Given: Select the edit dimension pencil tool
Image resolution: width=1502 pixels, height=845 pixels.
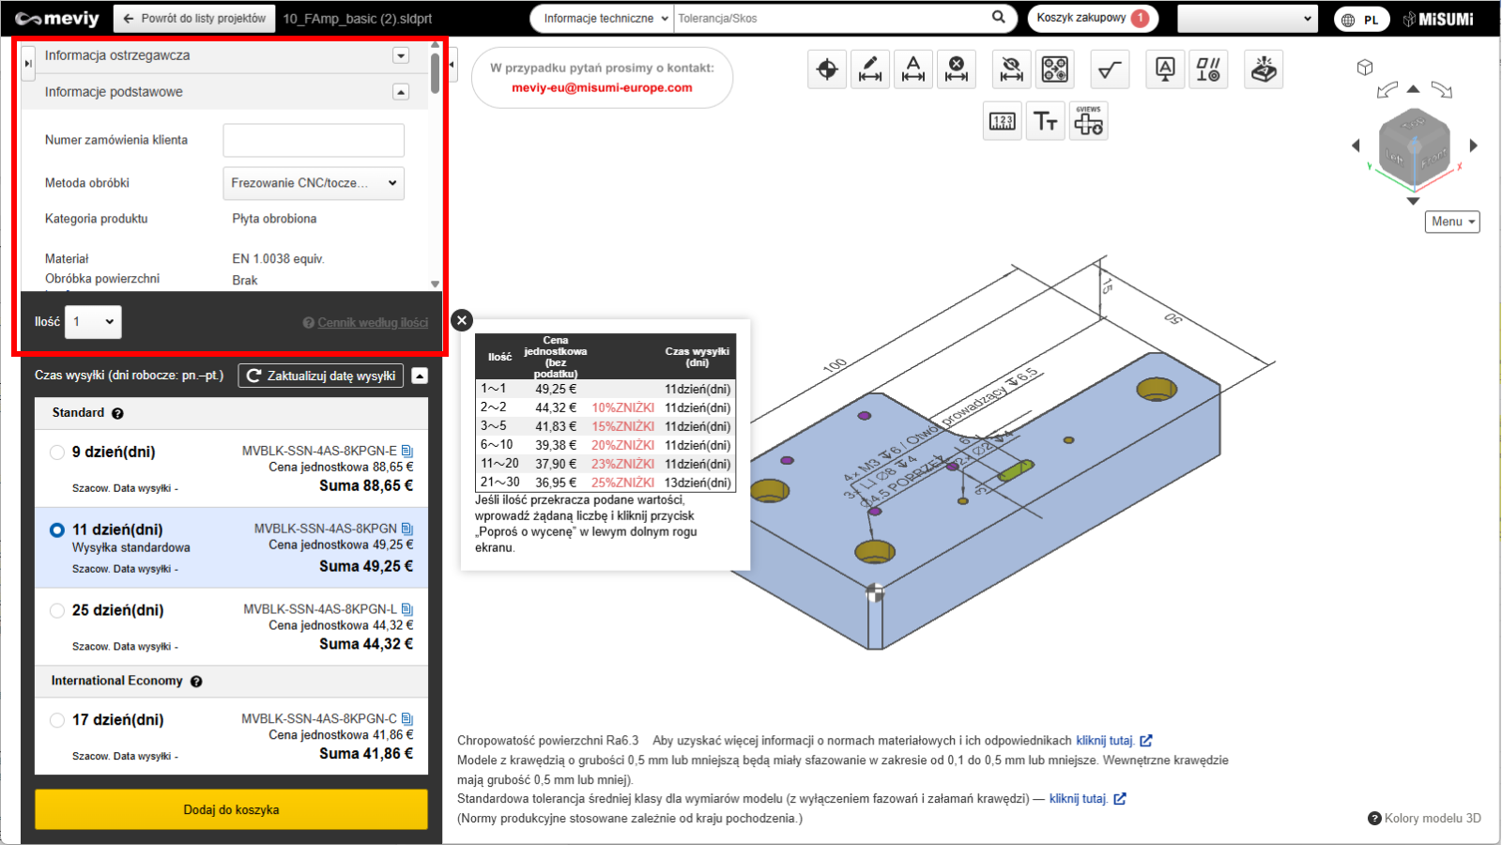Looking at the screenshot, I should click(870, 69).
